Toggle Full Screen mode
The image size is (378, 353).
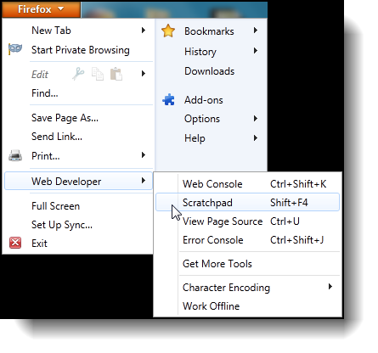(x=55, y=206)
